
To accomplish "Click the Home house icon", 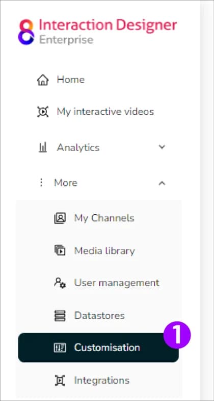I will [43, 80].
